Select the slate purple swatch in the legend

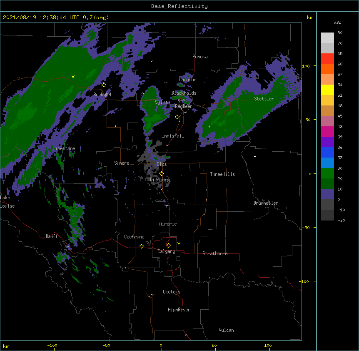coord(327,194)
